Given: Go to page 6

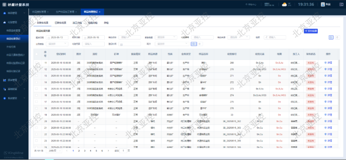Looking at the screenshot, I should 102,151.
